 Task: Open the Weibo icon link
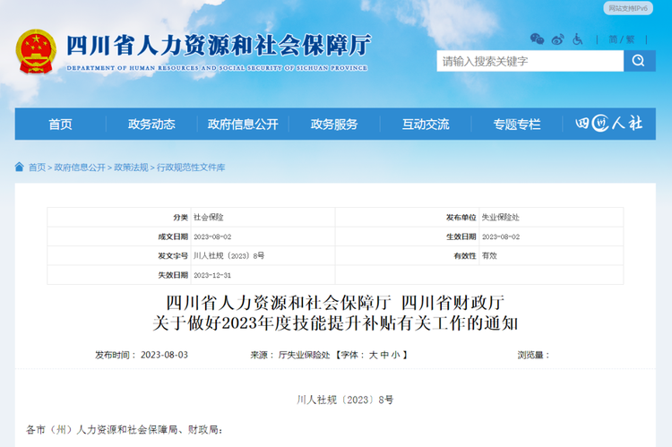coord(557,39)
